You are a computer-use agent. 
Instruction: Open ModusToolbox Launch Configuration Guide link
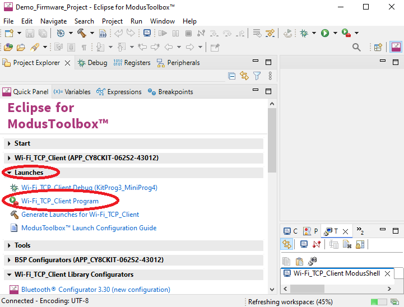coord(89,228)
